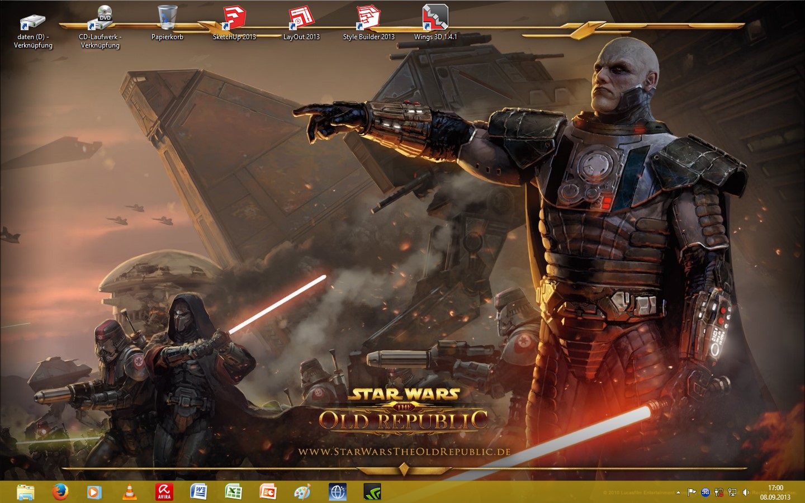805x503 pixels.
Task: Click the Wings 3D 1.4.1 icon
Action: point(435,19)
